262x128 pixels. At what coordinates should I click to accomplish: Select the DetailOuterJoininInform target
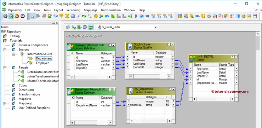[x=43, y=72]
